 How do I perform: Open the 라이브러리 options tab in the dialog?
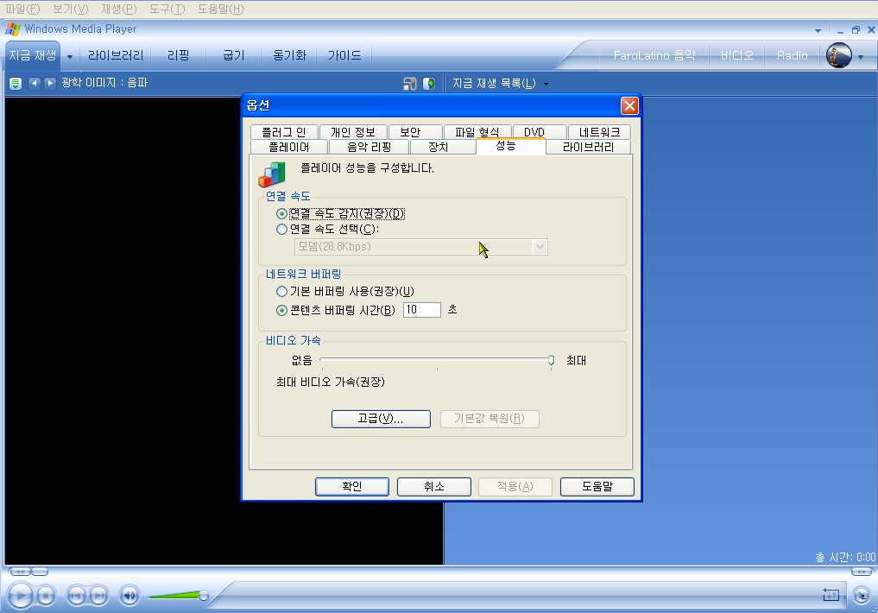pos(589,148)
